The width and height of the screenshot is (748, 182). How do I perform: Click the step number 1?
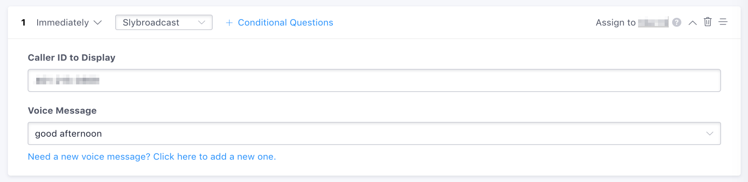[x=23, y=23]
